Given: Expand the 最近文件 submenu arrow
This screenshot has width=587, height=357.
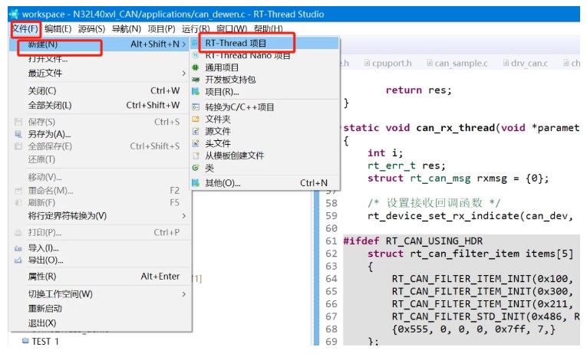Looking at the screenshot, I should coord(184,74).
